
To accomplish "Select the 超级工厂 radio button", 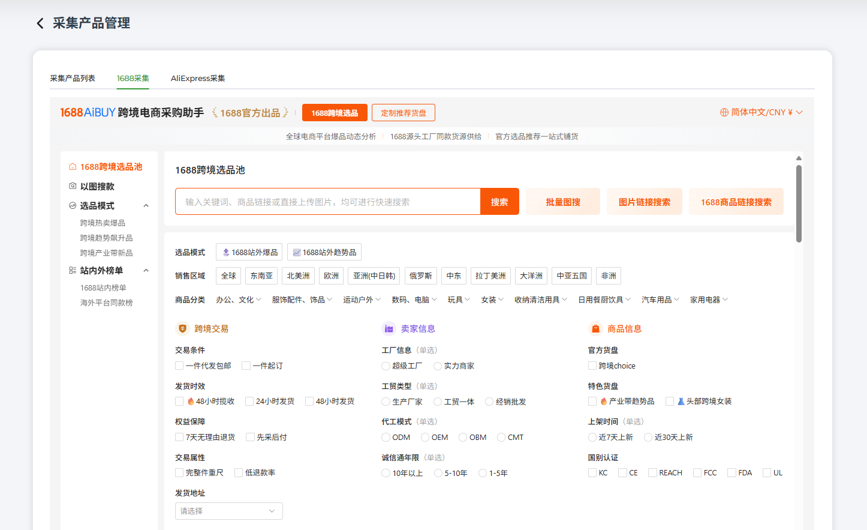I will (x=386, y=366).
